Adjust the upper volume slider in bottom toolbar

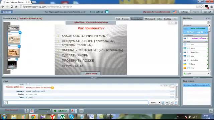[44, 110]
